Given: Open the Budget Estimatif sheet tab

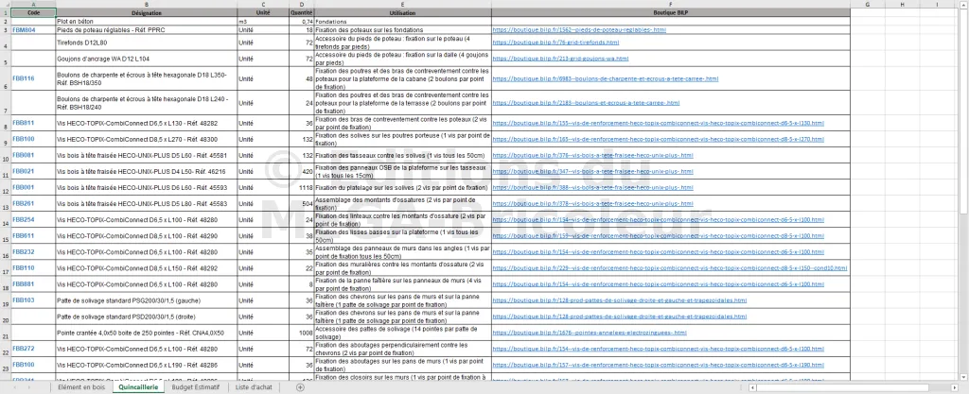Looking at the screenshot, I should 195,387.
